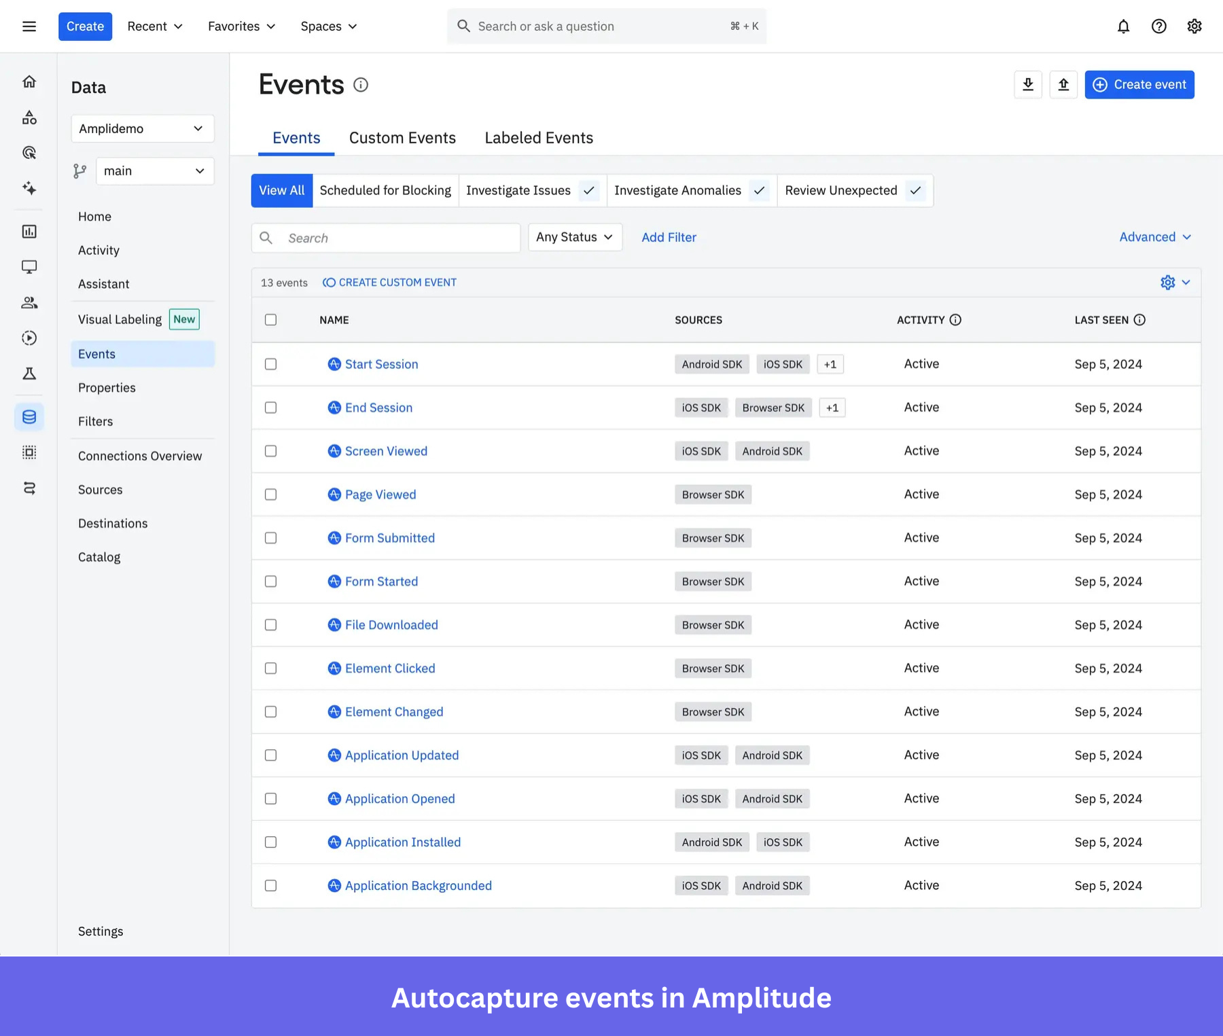The width and height of the screenshot is (1223, 1036).
Task: Check the End Session row checkbox
Action: tap(270, 408)
